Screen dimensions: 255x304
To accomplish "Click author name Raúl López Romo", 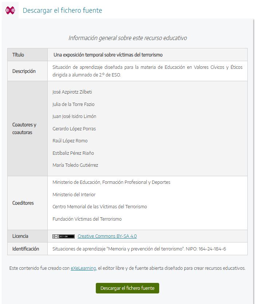I will click(x=70, y=141).
